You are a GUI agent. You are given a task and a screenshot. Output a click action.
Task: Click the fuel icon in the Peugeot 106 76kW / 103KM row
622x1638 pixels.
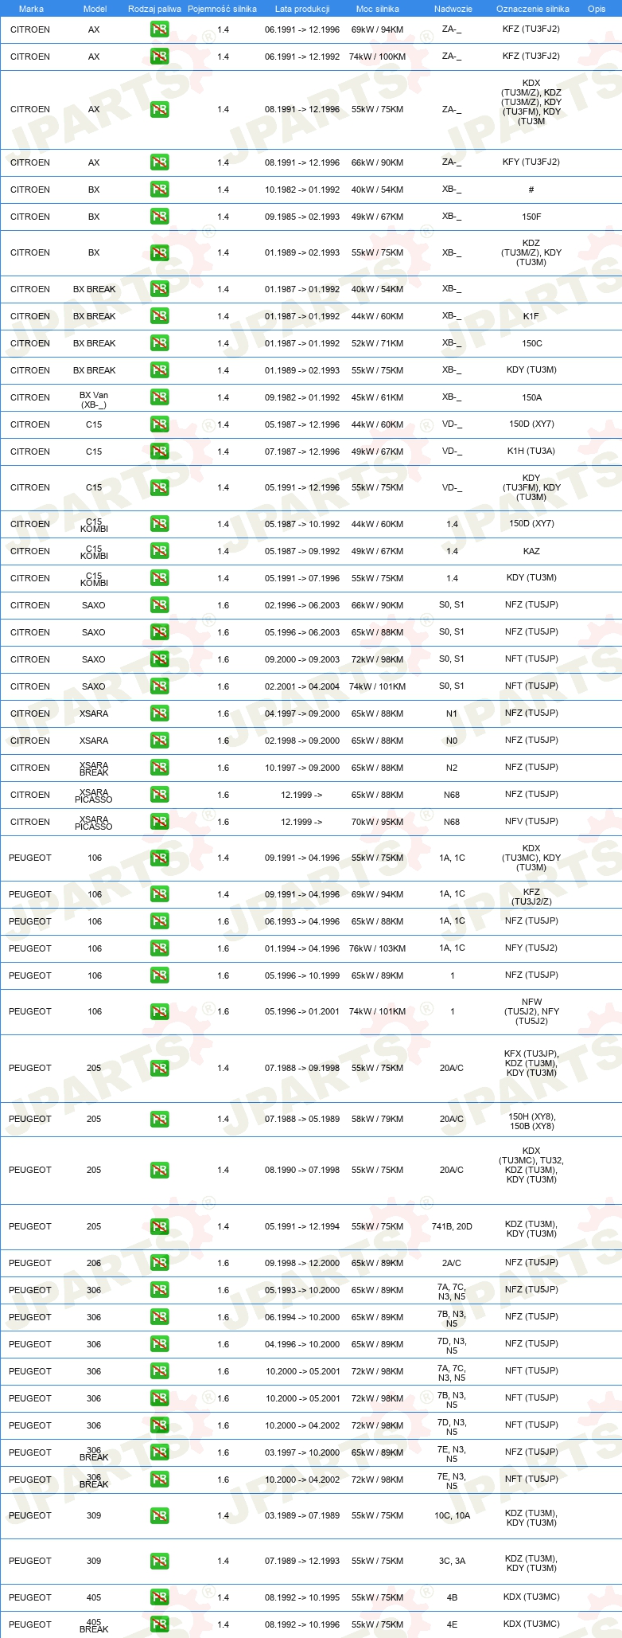(159, 948)
